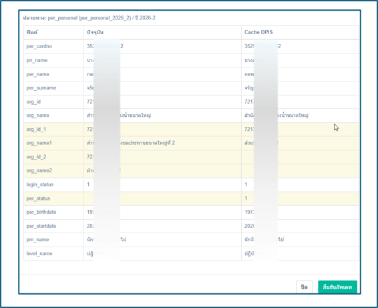Confirm update with ยืนยันอัพเดท button
Viewport: 378px width, 308px height.
[337, 287]
